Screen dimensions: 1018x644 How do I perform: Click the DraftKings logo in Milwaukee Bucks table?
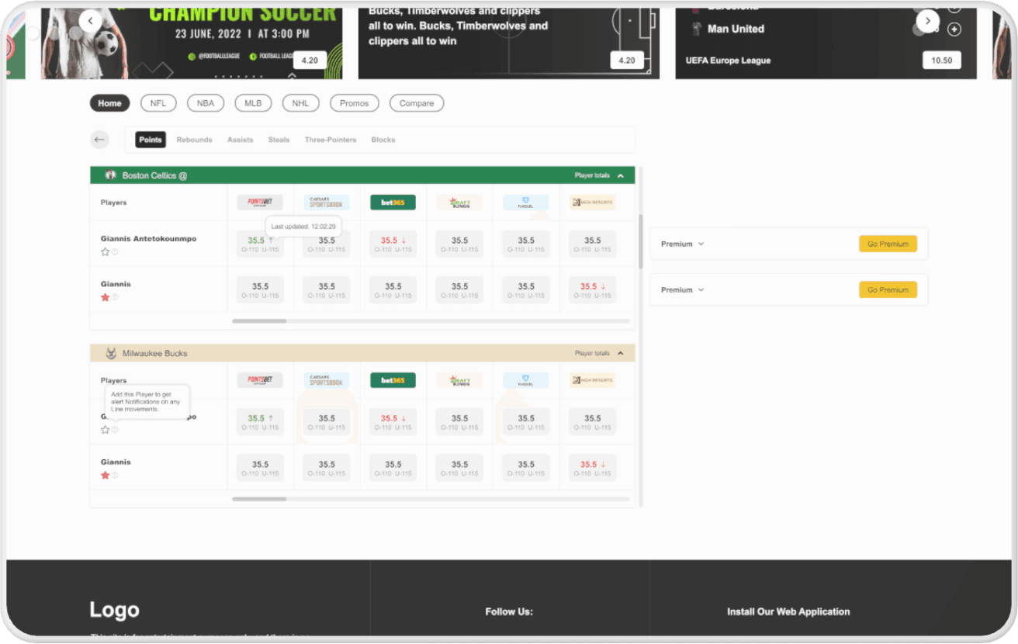click(x=459, y=380)
